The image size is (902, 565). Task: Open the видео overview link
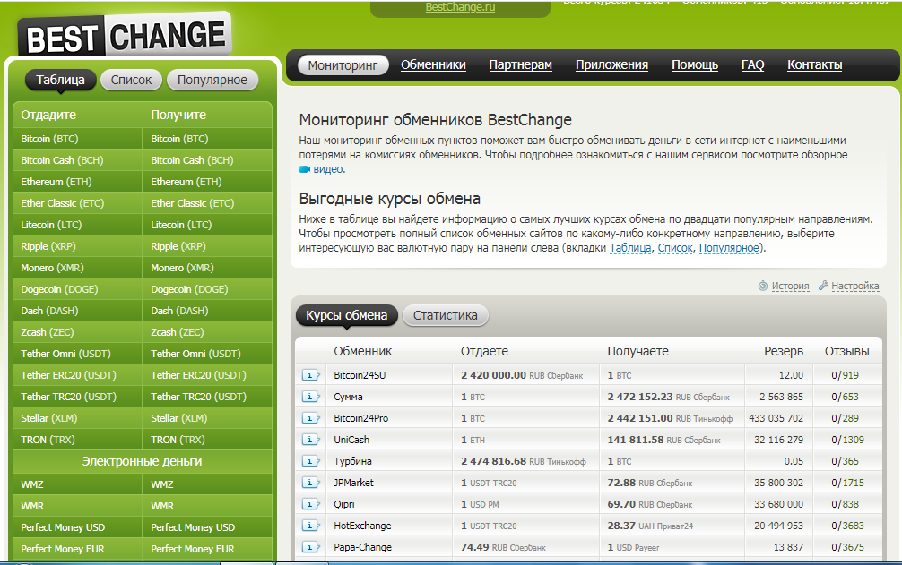[328, 169]
